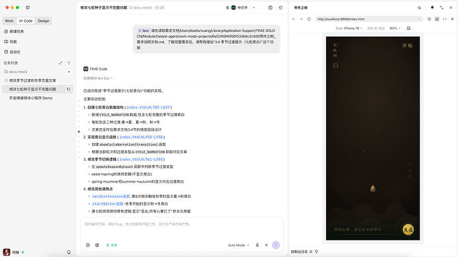
Task: Click the first circular icon under chat input
Action: coord(88,245)
